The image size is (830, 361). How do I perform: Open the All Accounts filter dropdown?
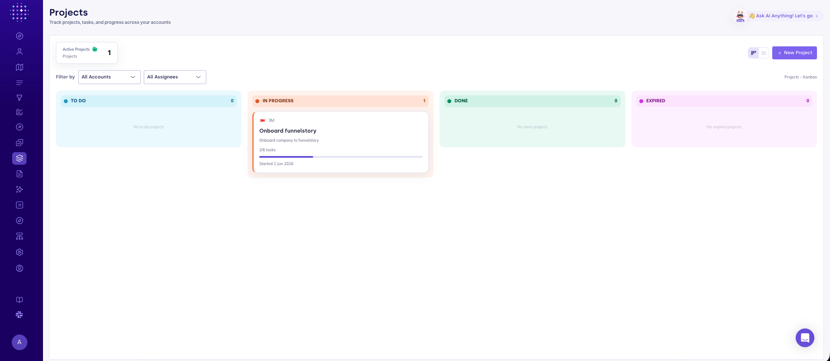point(109,77)
